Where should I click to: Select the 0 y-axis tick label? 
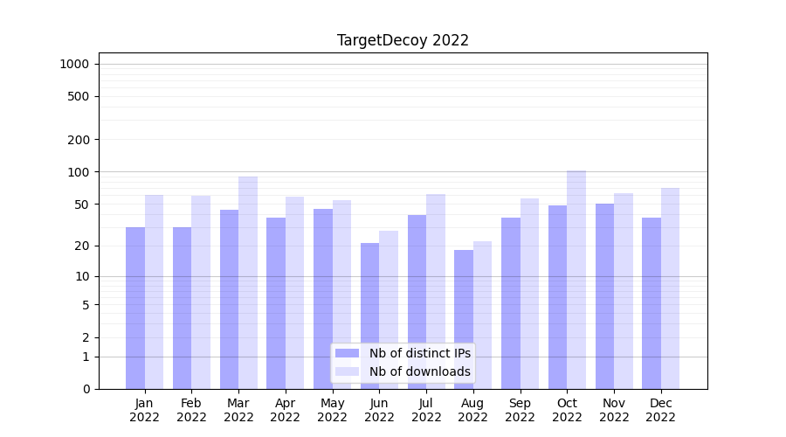point(86,389)
